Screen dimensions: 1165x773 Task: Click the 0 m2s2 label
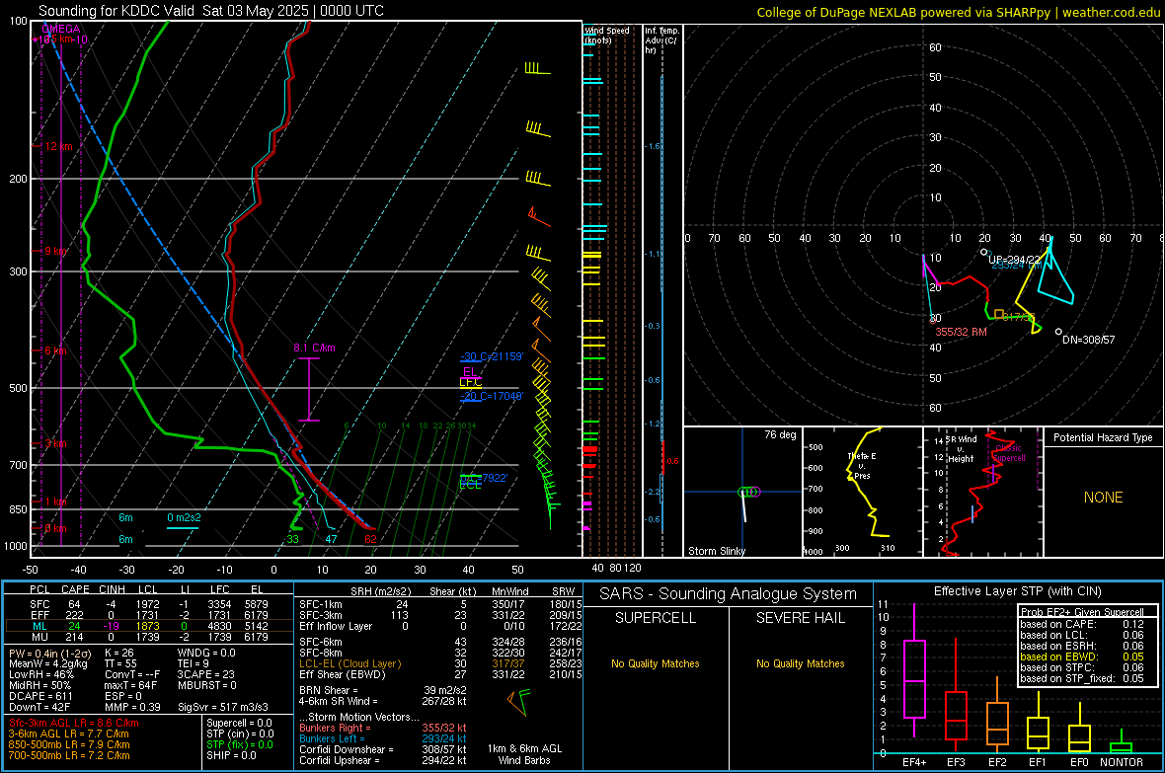(x=184, y=517)
